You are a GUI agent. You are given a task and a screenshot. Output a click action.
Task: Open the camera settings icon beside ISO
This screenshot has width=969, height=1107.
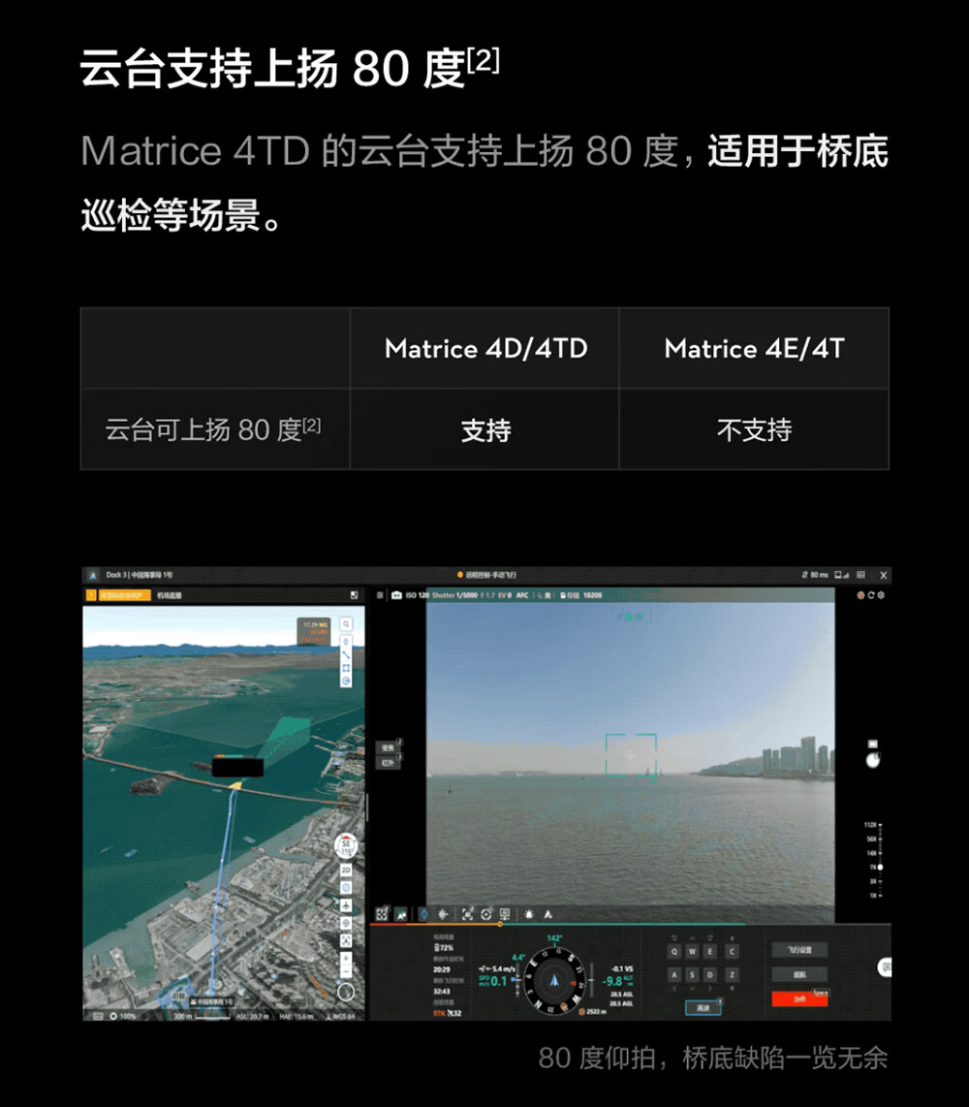pyautogui.click(x=396, y=595)
